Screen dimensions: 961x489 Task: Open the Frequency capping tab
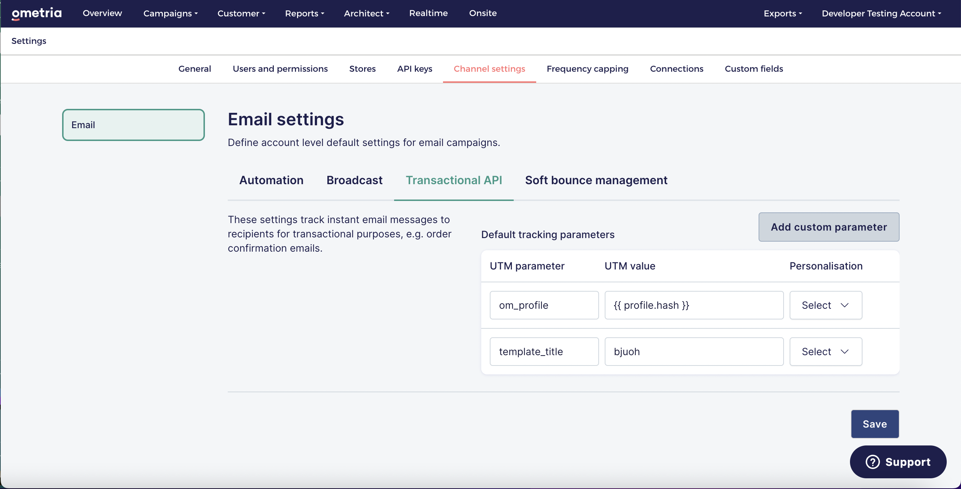pyautogui.click(x=587, y=69)
